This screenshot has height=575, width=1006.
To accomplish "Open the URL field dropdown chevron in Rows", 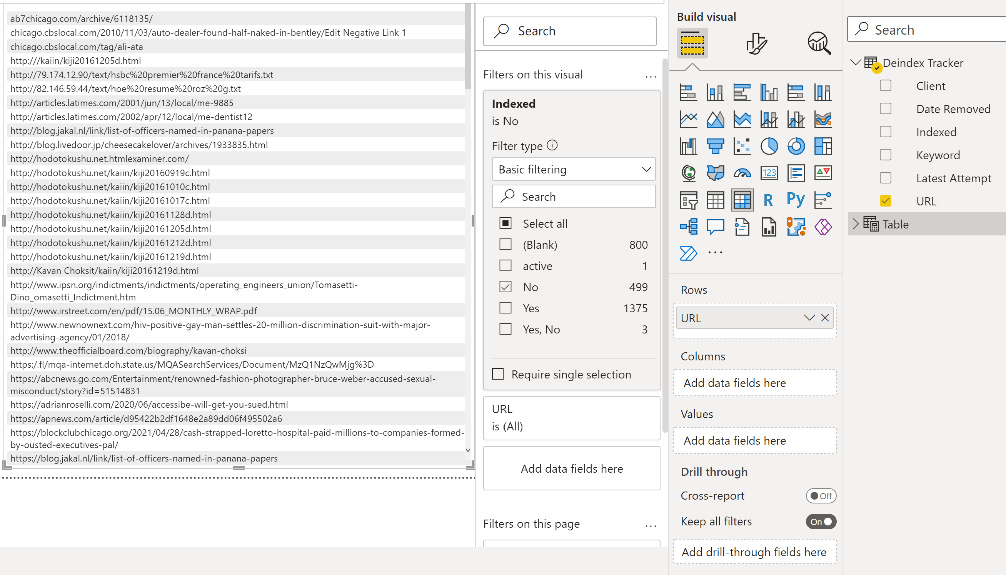I will 809,318.
